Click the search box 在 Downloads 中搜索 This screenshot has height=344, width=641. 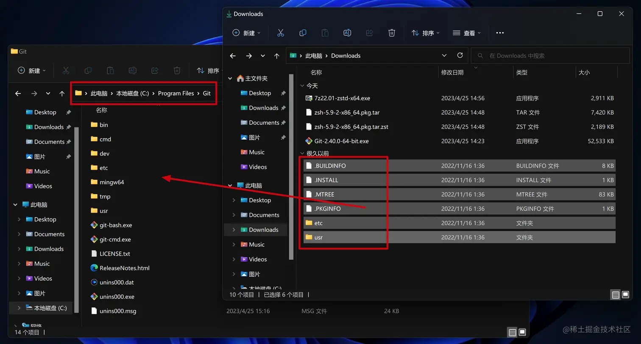[x=550, y=56]
